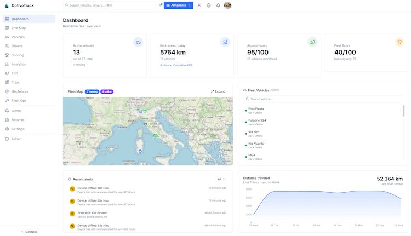Select Ford Fiesta in Fleet Vehicles
The height and width of the screenshot is (236, 411).
tap(323, 111)
